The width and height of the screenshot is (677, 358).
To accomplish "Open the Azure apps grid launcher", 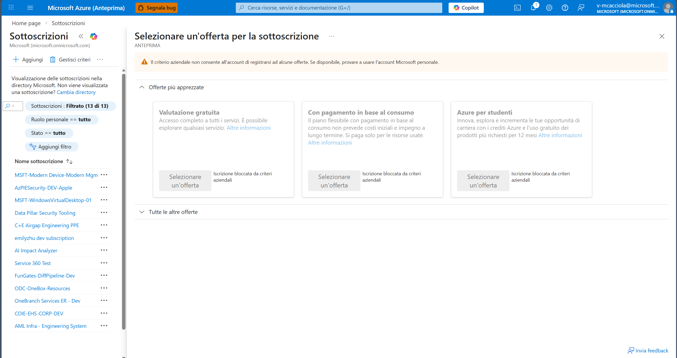I will point(11,8).
